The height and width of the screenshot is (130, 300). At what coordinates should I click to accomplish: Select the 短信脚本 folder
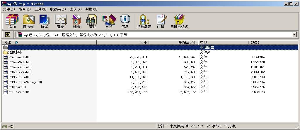pos(15,52)
